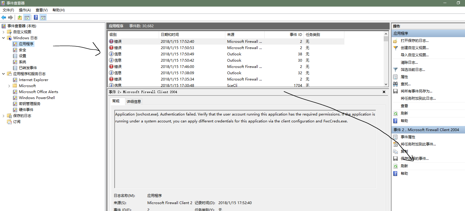This screenshot has width=465, height=211.
Task: Select the 错误 event at 17:52:40
Action: click(x=226, y=42)
